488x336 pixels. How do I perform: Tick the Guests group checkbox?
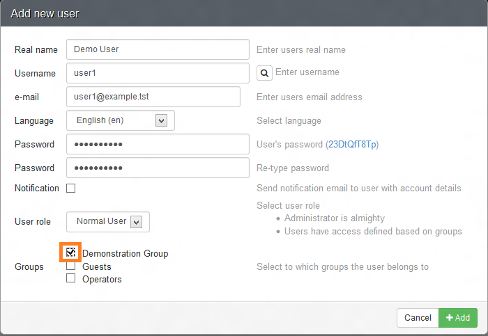(x=70, y=266)
